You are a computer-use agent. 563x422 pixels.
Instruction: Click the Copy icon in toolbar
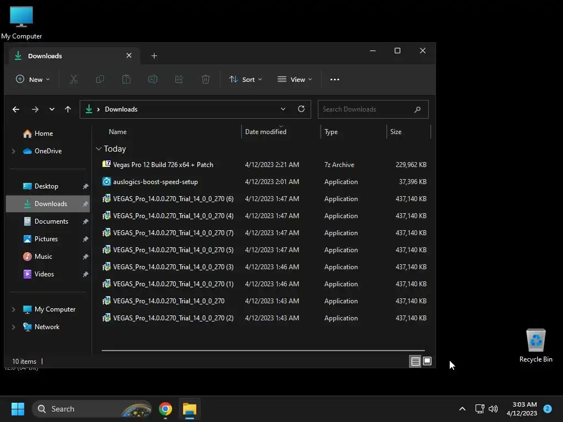tap(100, 79)
